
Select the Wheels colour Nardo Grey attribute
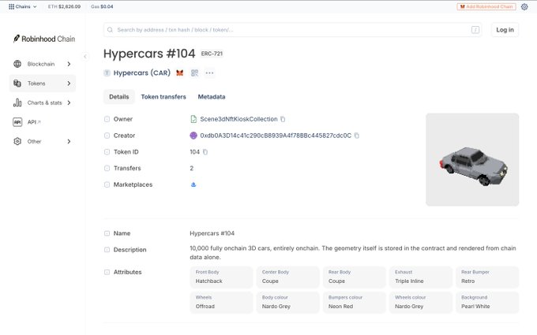coord(421,302)
